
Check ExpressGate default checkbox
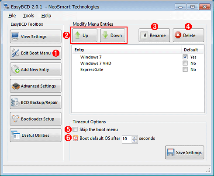pos(185,70)
